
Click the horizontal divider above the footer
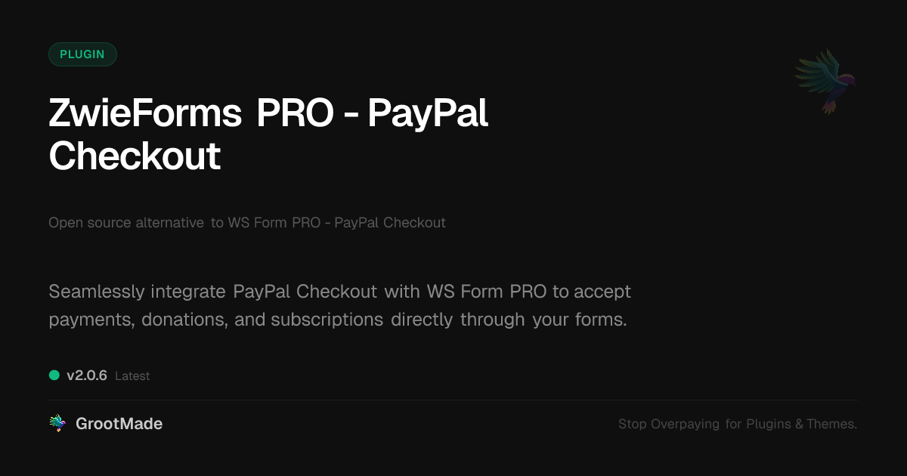[x=453, y=400]
